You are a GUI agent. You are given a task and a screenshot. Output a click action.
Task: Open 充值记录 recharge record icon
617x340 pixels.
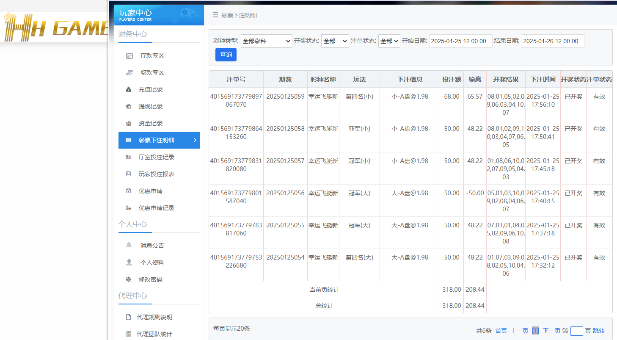[x=130, y=89]
